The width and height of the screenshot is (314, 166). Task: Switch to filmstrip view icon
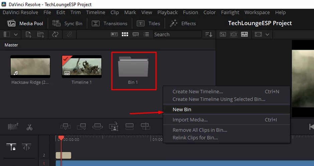pyautogui.click(x=136, y=34)
